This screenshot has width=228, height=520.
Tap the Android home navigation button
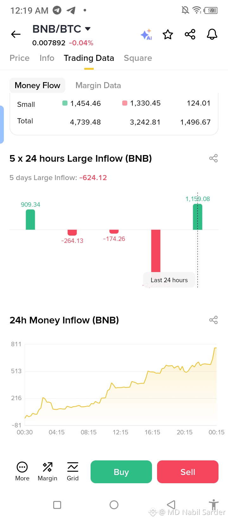tap(114, 505)
